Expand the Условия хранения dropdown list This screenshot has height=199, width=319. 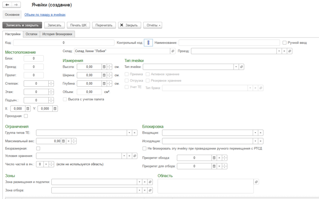point(124,156)
